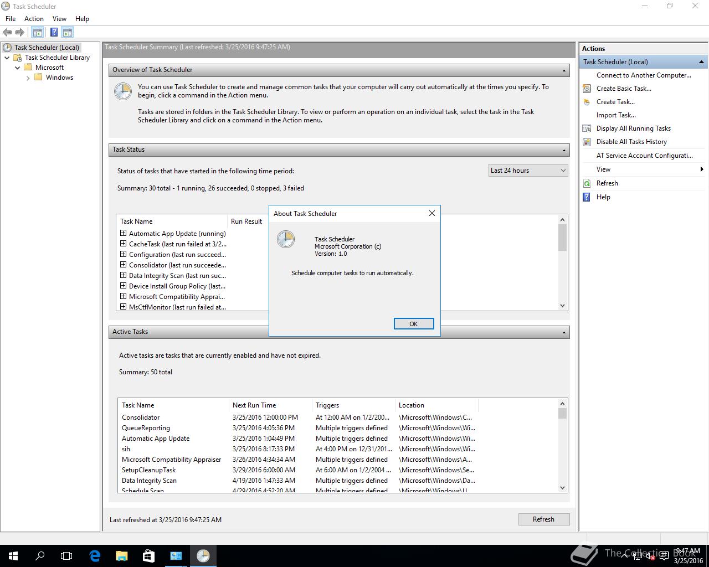Click the Refresh icon in Actions pane

click(x=587, y=183)
